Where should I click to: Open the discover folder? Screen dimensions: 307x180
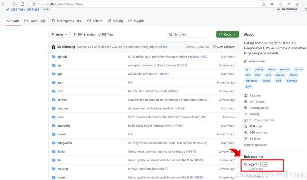tap(63, 108)
